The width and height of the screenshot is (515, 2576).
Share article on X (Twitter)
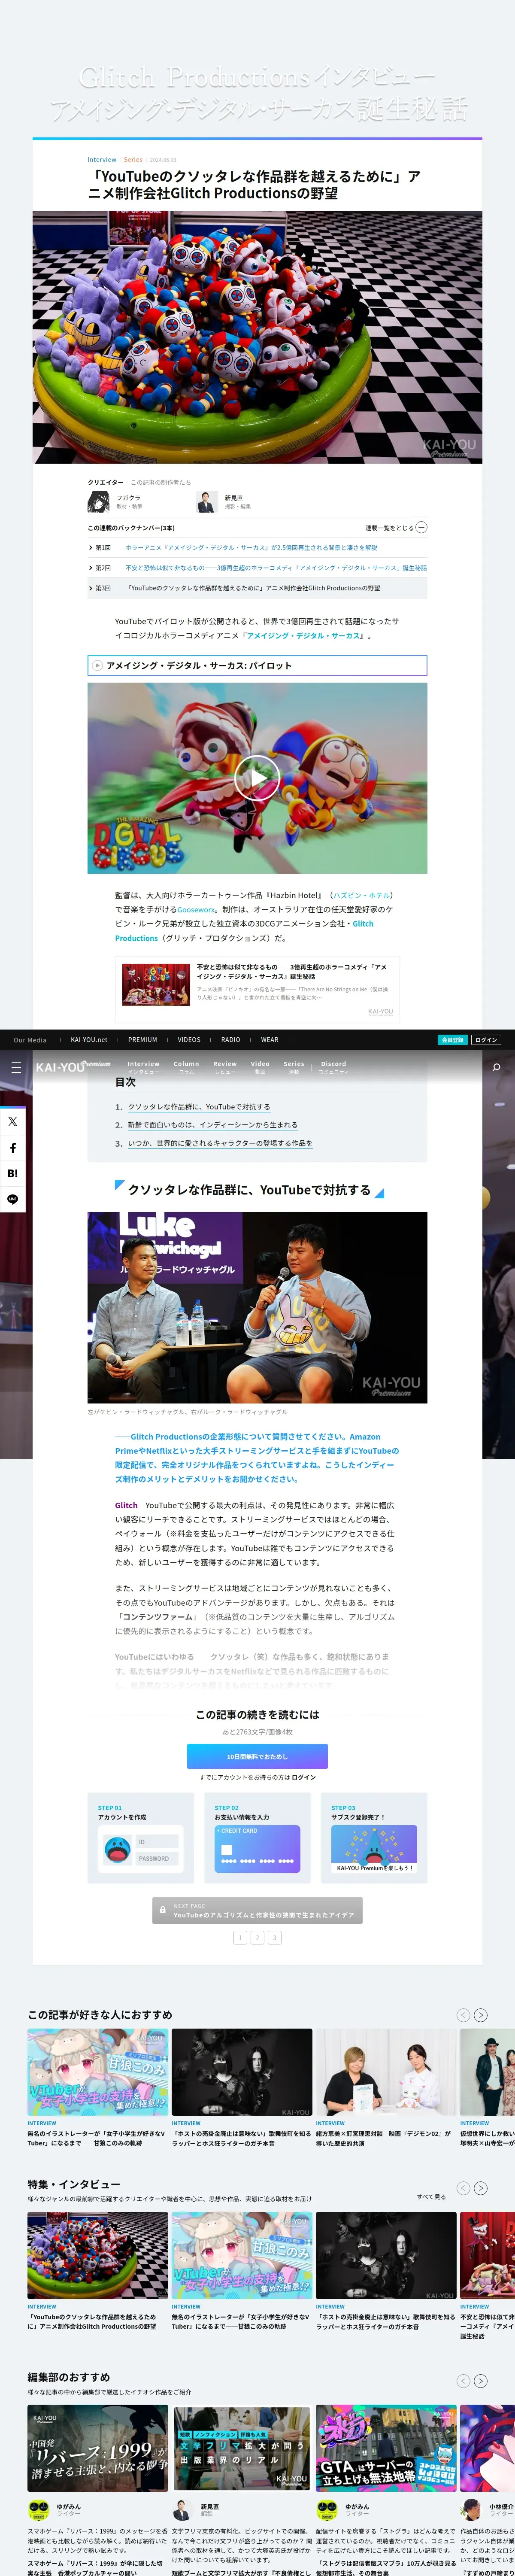click(13, 1122)
